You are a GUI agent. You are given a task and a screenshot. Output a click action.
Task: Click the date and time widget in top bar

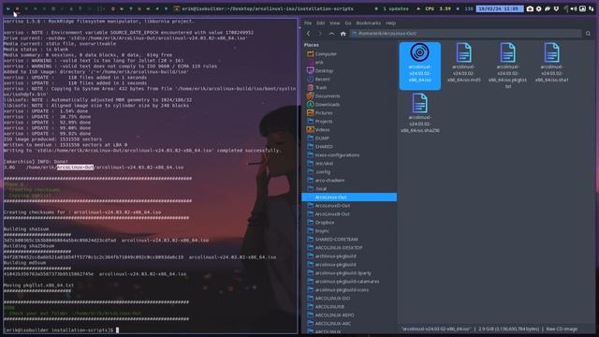(x=500, y=8)
